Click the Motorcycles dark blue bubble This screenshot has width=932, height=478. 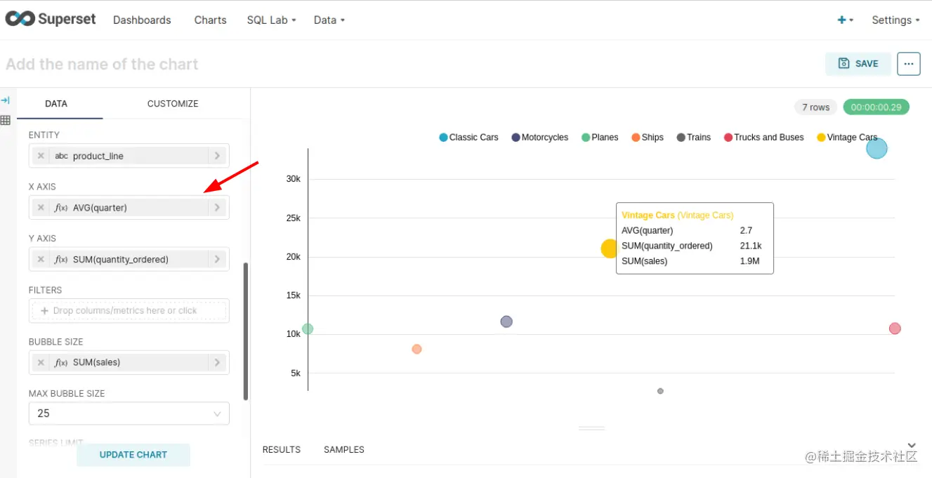coord(506,321)
